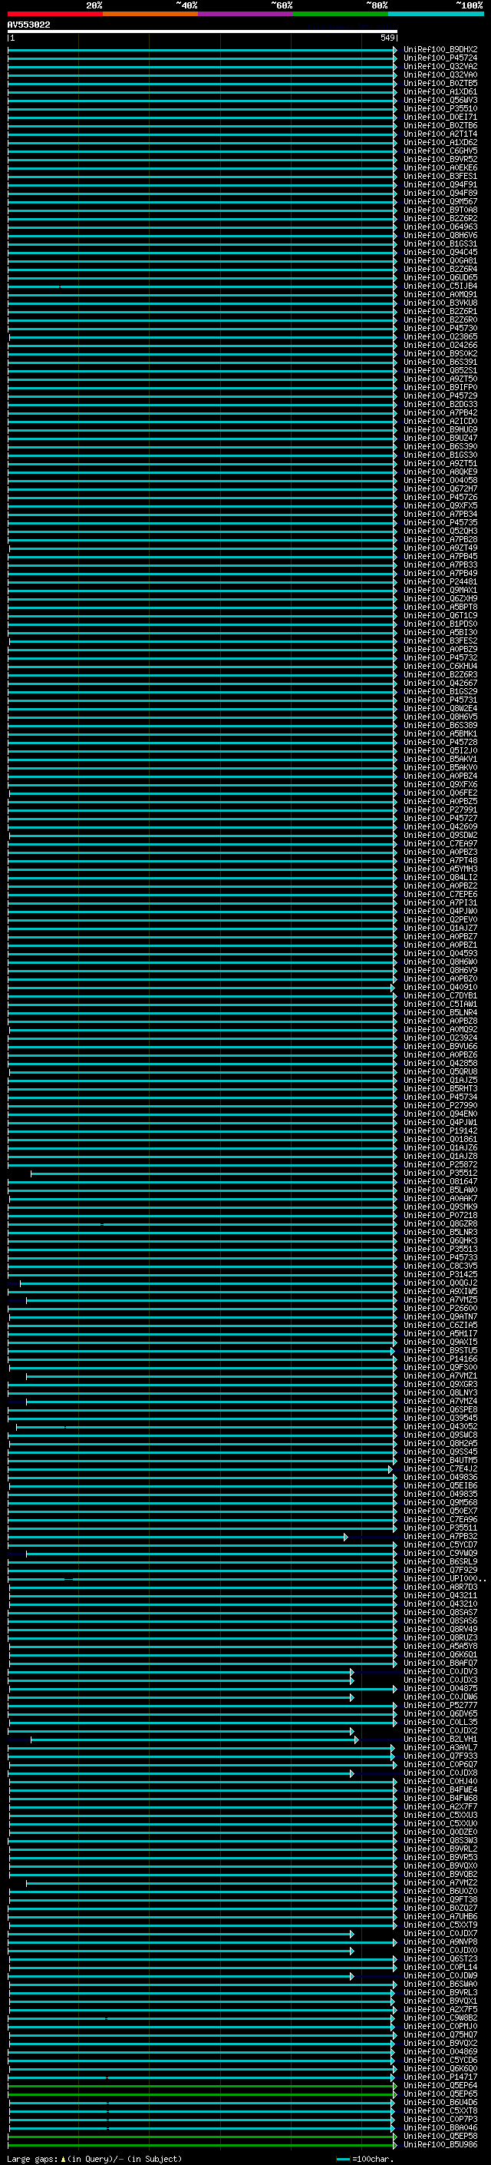Image resolution: width=491 pixels, height=2165 pixels.
Task: Click the orange ~40% identity legend segment
Action: [x=150, y=14]
